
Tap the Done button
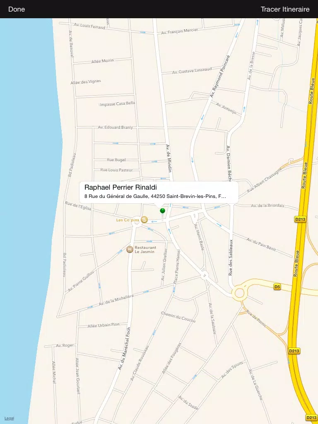point(17,9)
